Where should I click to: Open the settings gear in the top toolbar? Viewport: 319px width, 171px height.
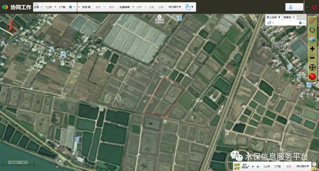tap(71, 6)
